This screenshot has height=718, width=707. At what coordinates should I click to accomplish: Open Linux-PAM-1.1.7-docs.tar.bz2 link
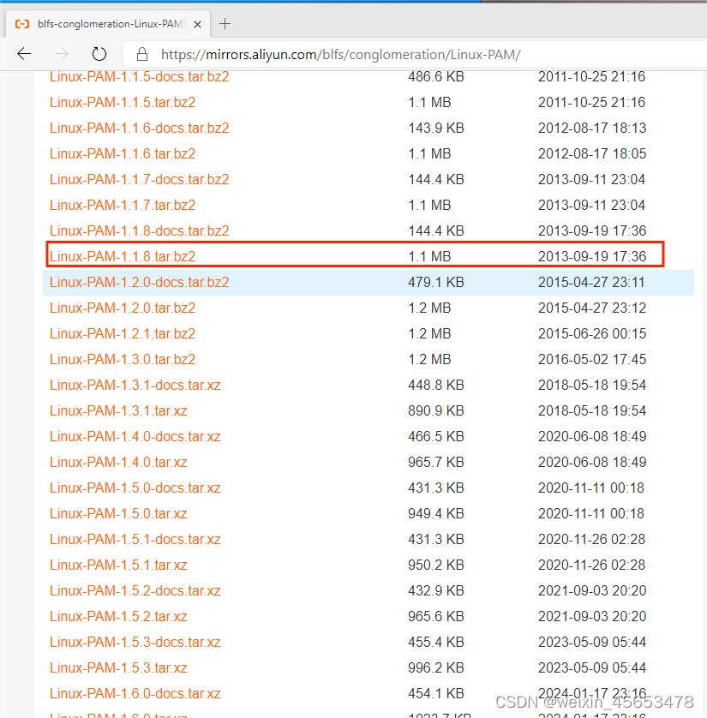point(139,179)
